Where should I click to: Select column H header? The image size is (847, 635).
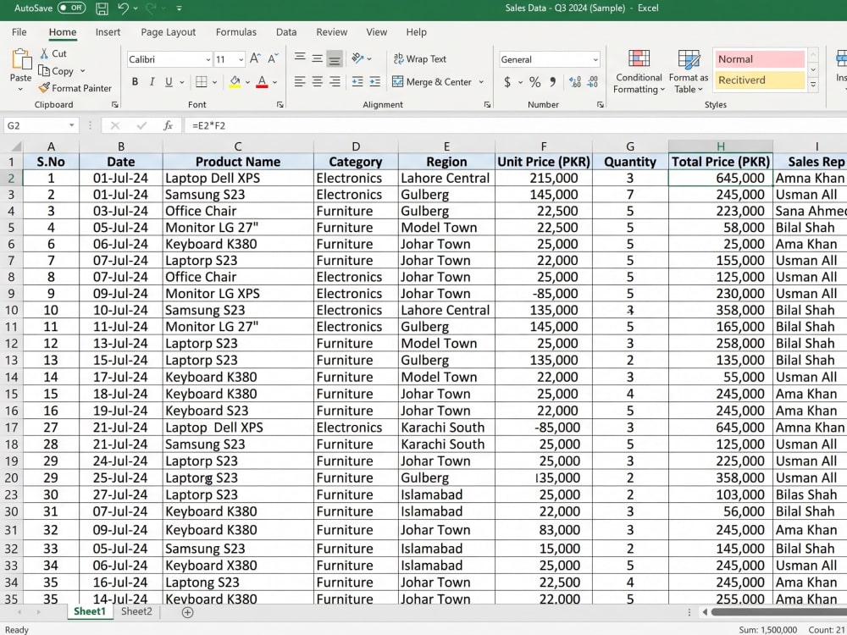coord(721,146)
